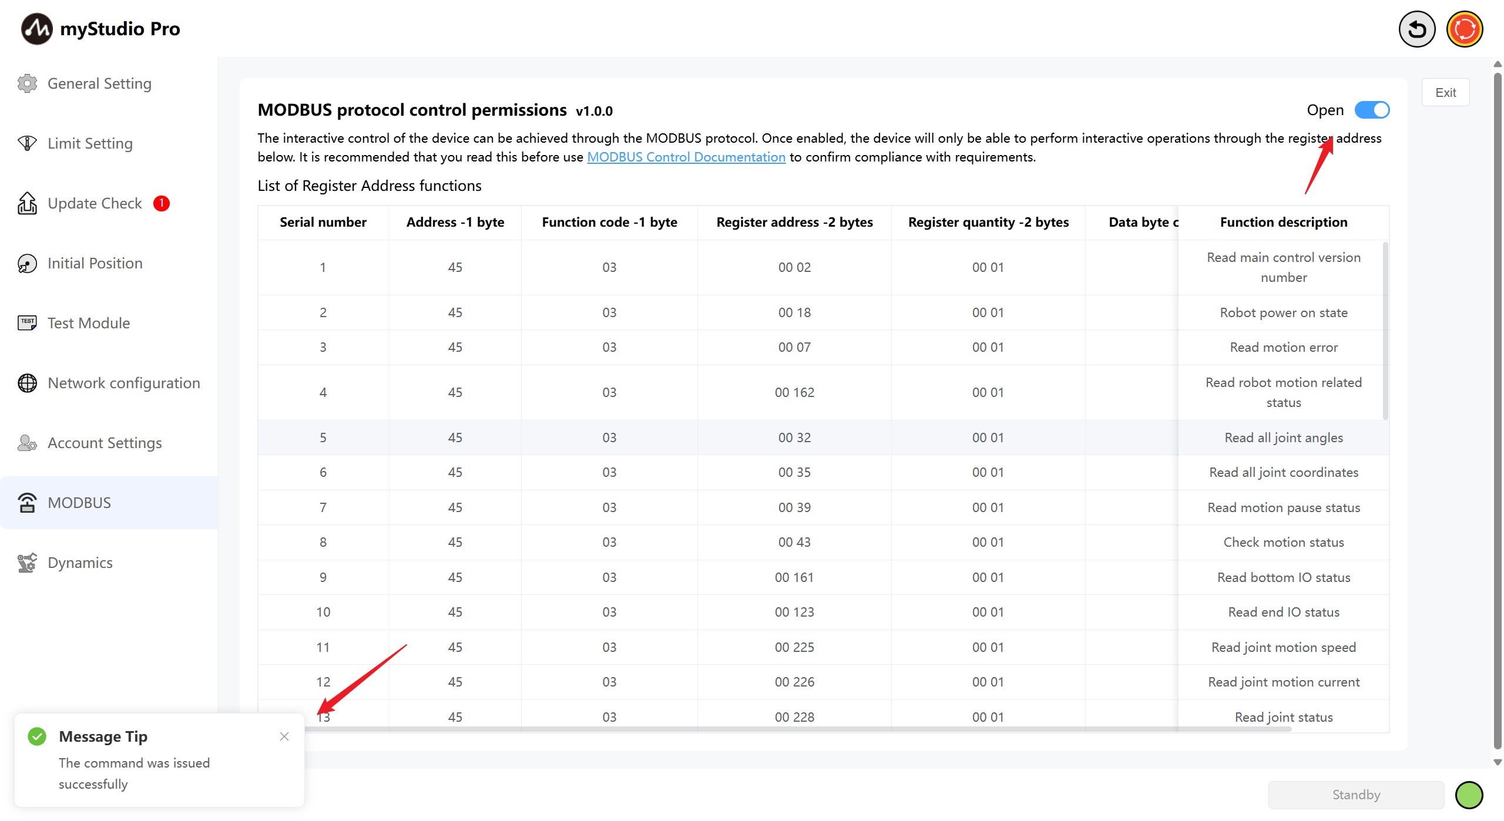The height and width of the screenshot is (821, 1504).
Task: Open the MODBUS Control Documentation link
Action: pyautogui.click(x=686, y=157)
